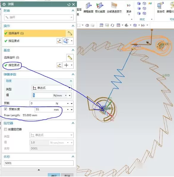
Task: Collapse the 操作 section
Action: [x=73, y=26]
